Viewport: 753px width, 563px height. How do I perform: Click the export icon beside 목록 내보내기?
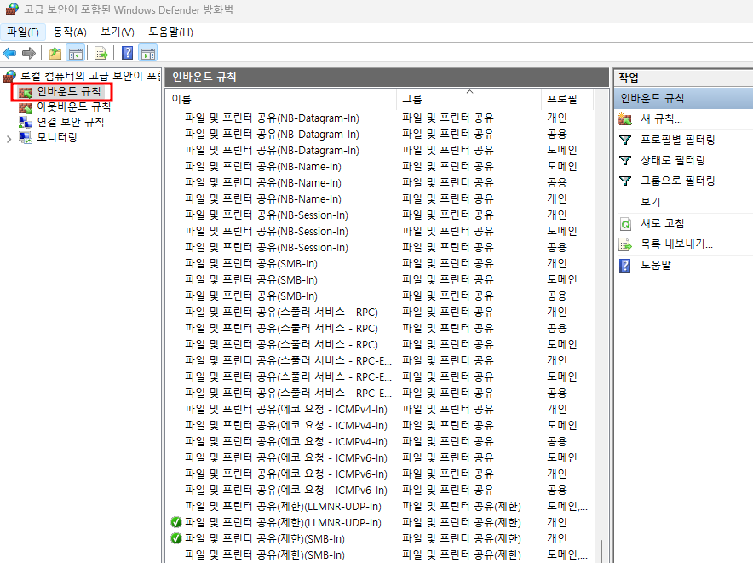coord(625,244)
